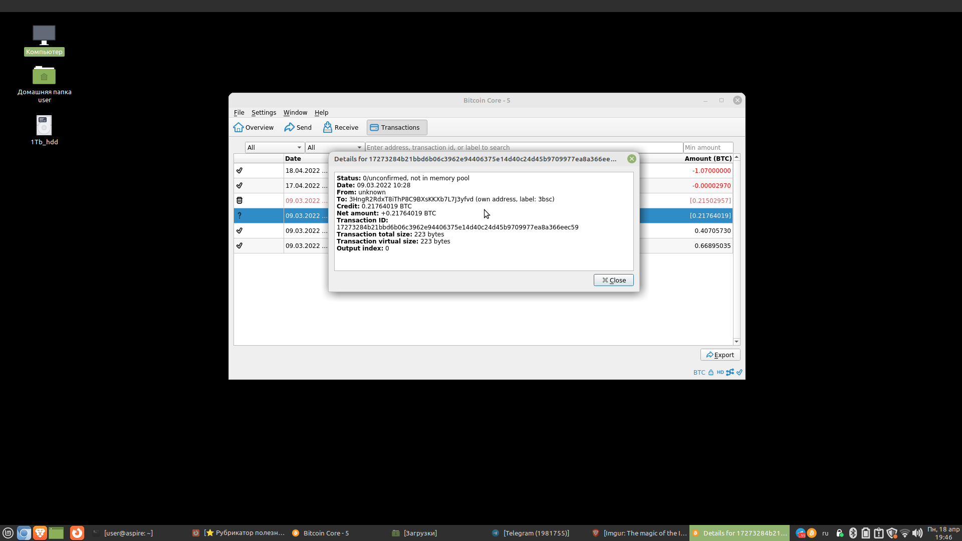Open the Send coins tab
The height and width of the screenshot is (541, 962).
click(x=298, y=127)
